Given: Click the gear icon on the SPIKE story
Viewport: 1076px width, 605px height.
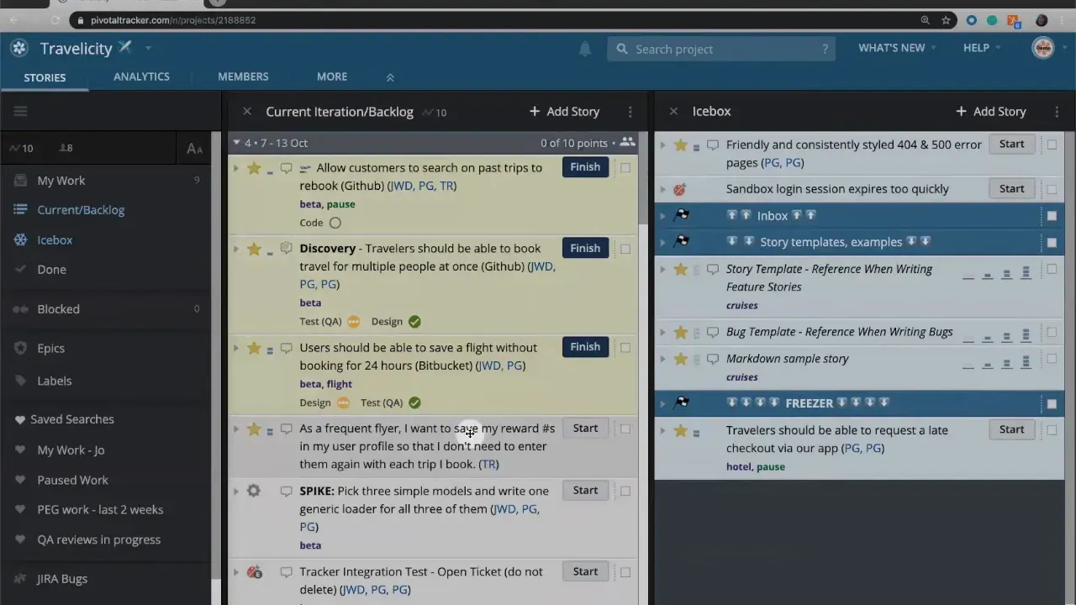Looking at the screenshot, I should coord(253,491).
